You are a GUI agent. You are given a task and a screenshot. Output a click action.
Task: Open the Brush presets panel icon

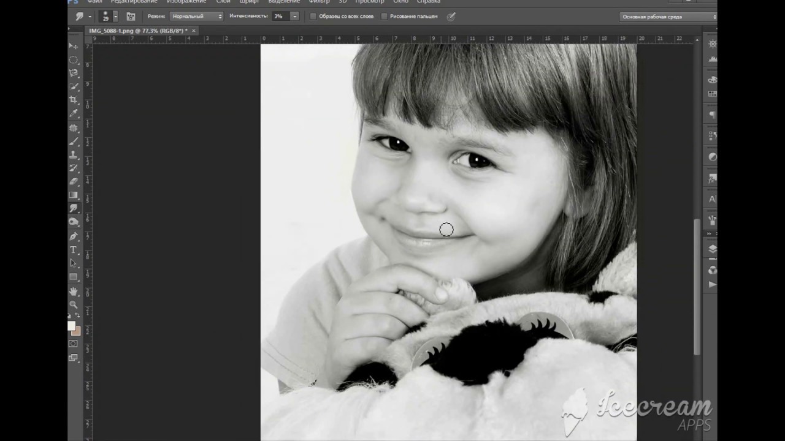point(712,220)
